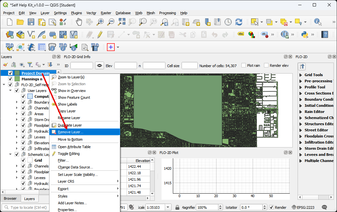
Task: Click the Mannings n green color swatch
Action: [17, 79]
